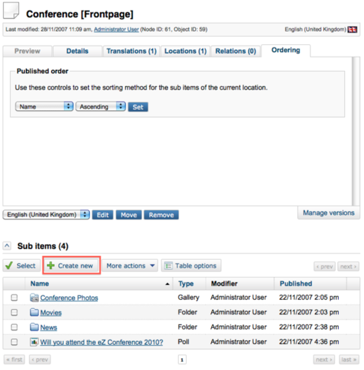Check the Conference Photos row checkbox

[x=15, y=298]
